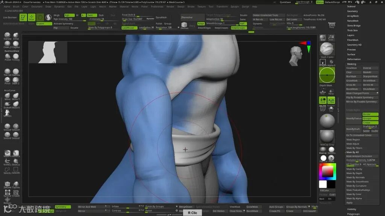Click the Paint spiral icon

pyautogui.click(x=331, y=159)
